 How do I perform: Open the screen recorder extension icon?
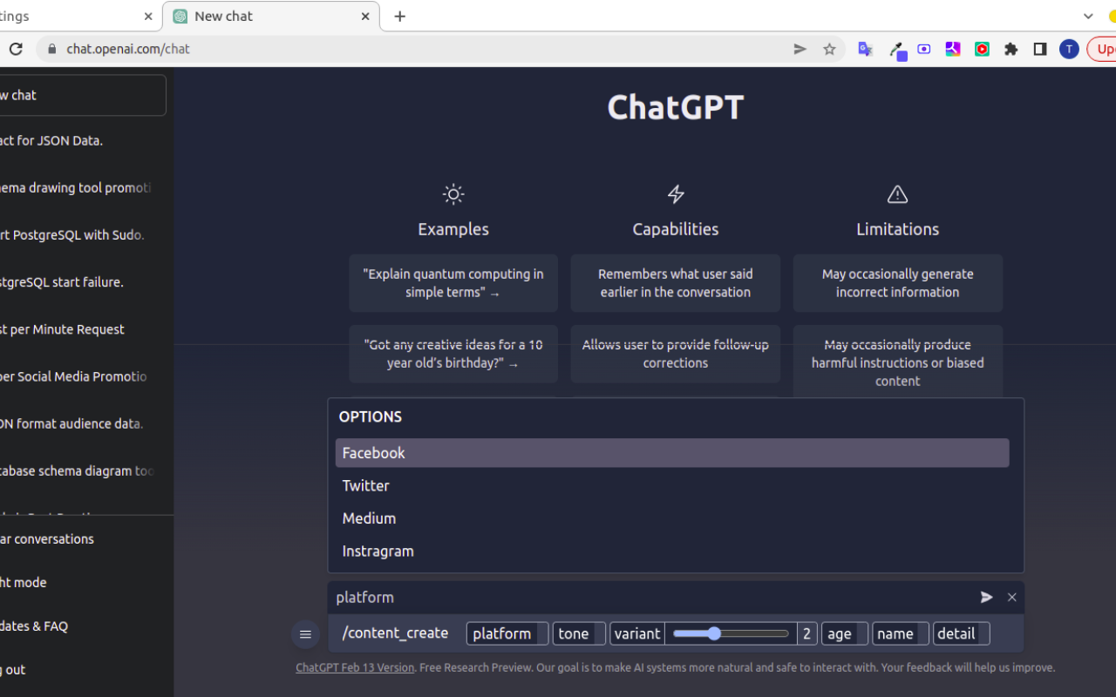[x=924, y=49]
